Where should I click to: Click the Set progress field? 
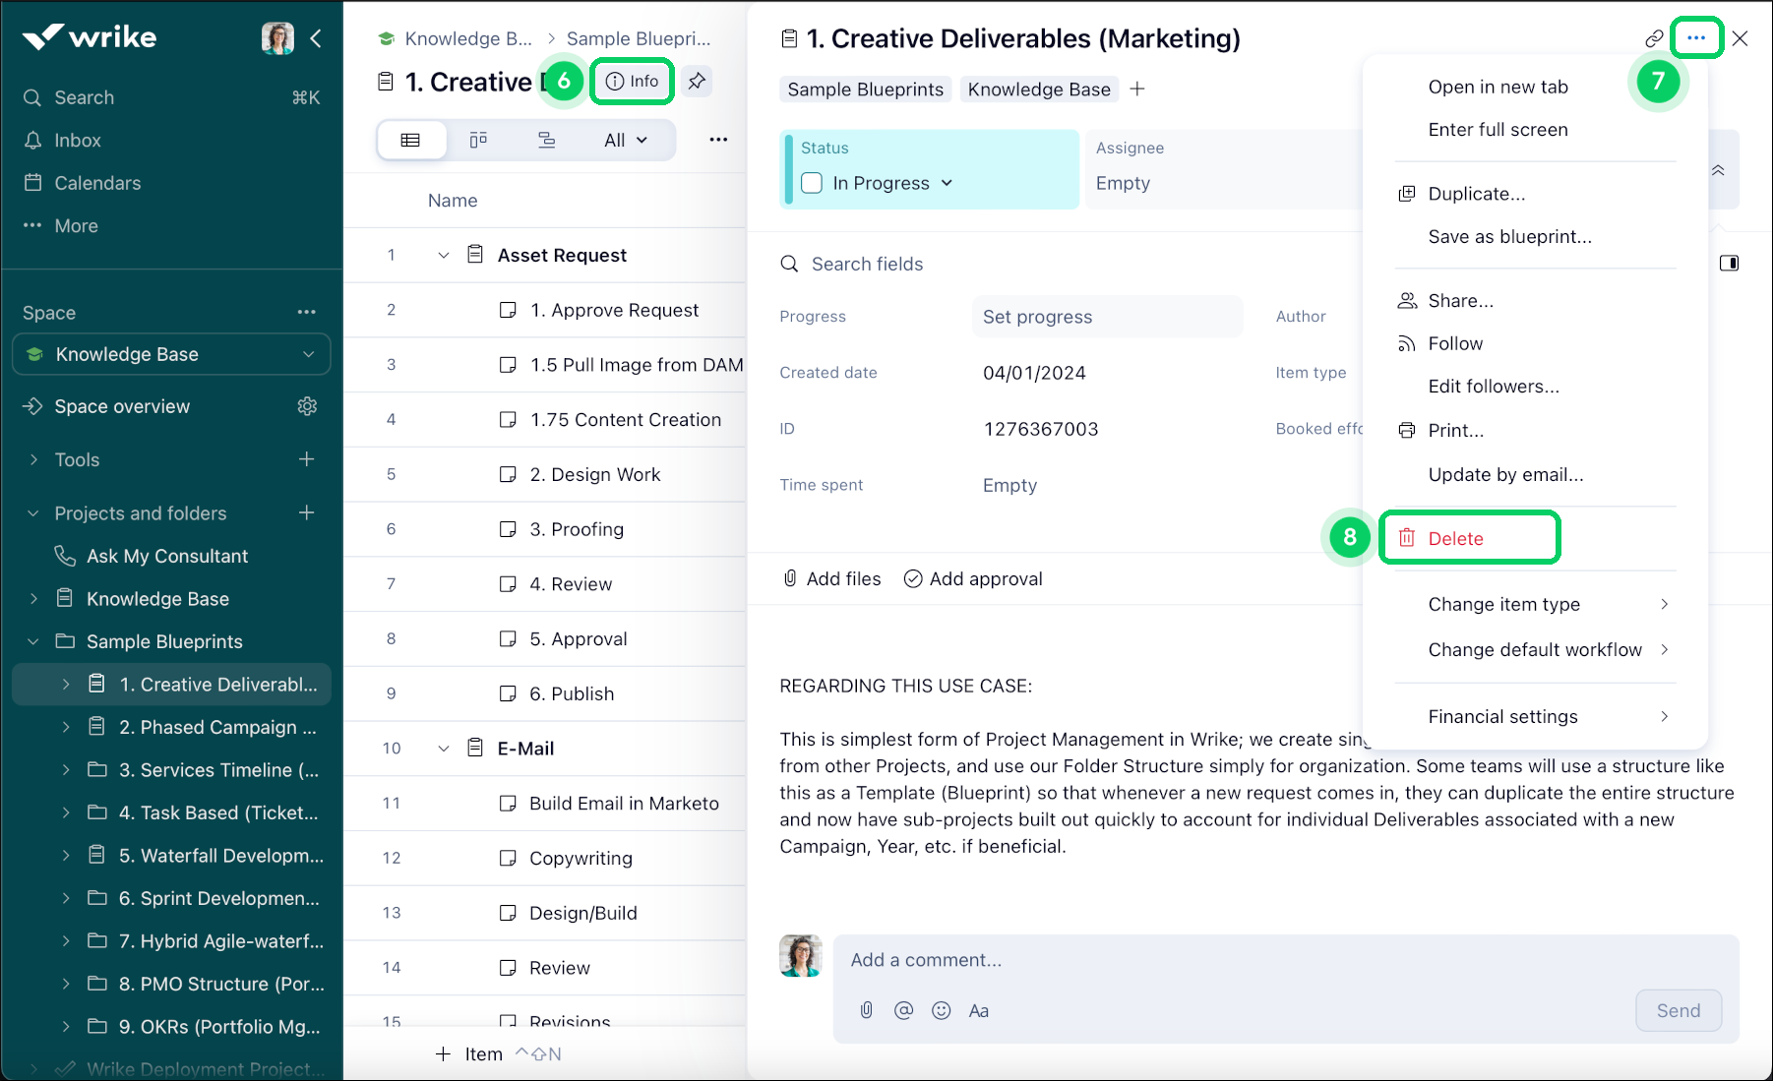(1107, 317)
